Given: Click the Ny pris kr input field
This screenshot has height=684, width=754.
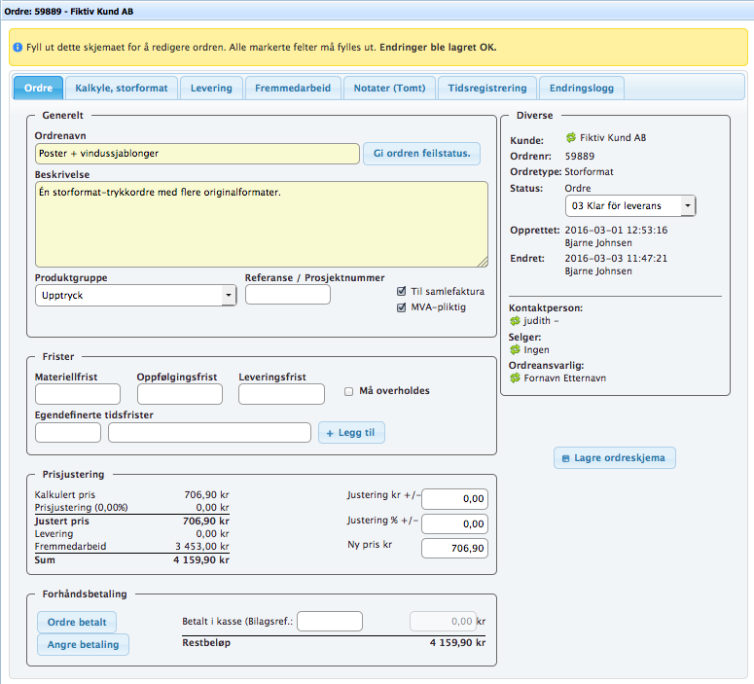Looking at the screenshot, I should coord(454,549).
